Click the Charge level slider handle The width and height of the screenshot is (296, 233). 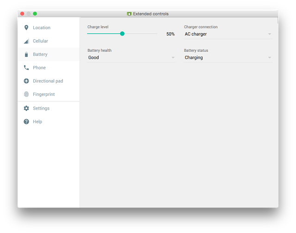tap(122, 34)
